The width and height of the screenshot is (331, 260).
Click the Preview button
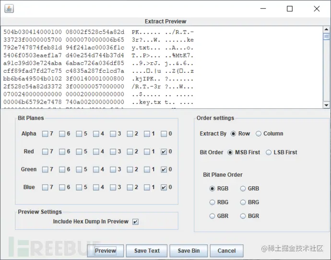coord(106,251)
